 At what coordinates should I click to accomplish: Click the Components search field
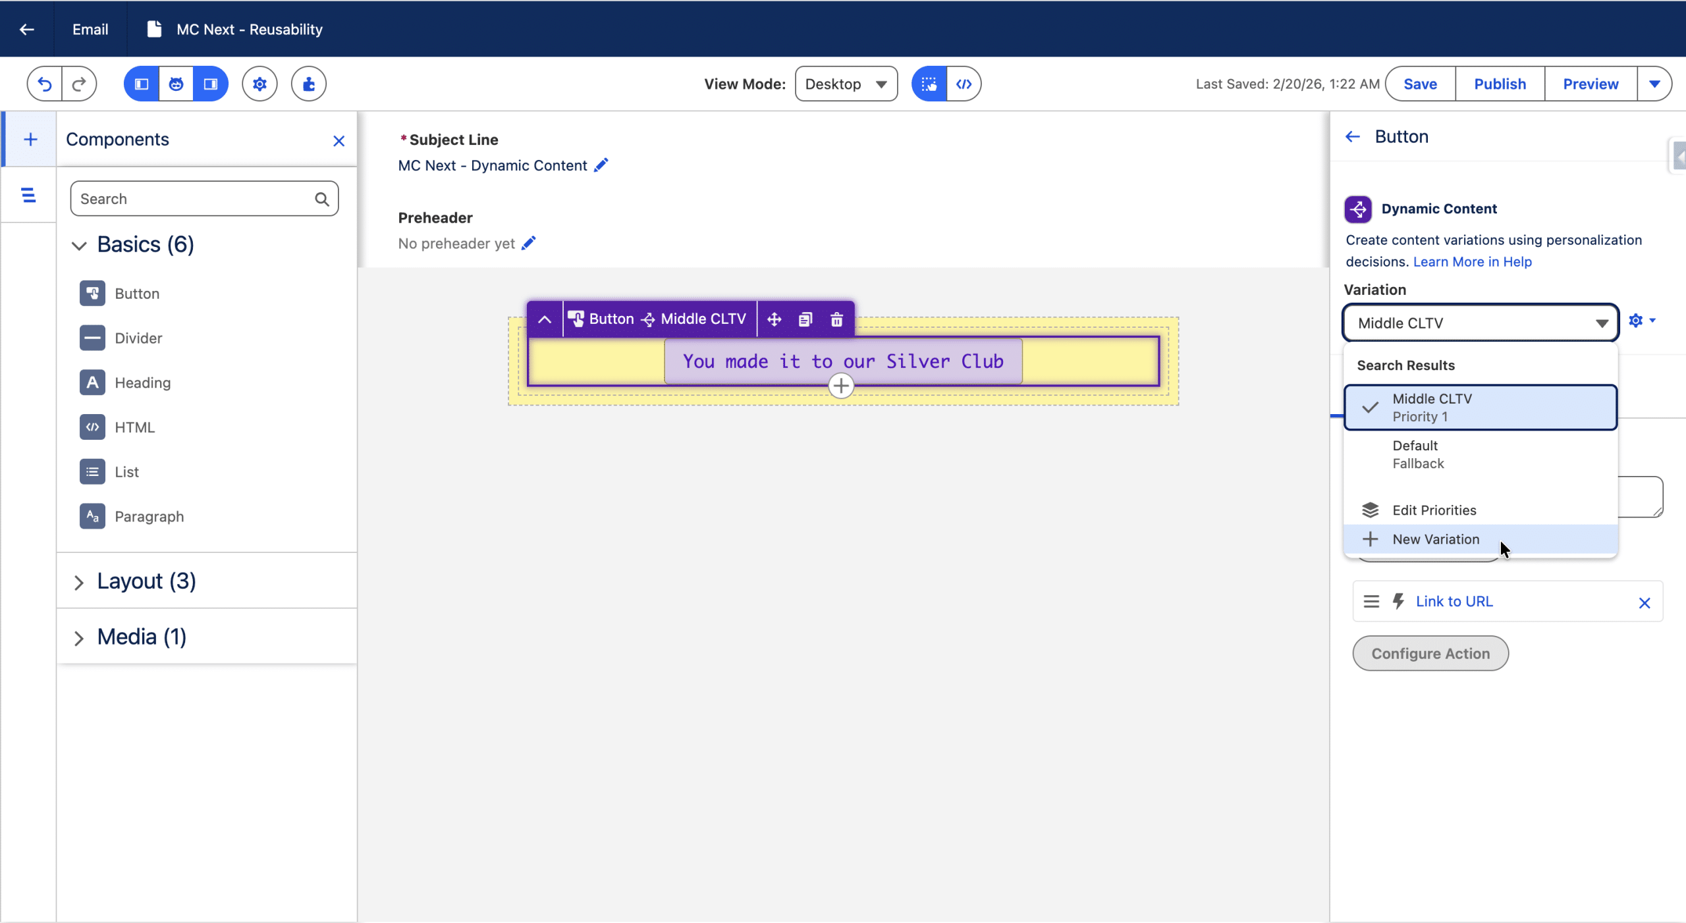194,199
